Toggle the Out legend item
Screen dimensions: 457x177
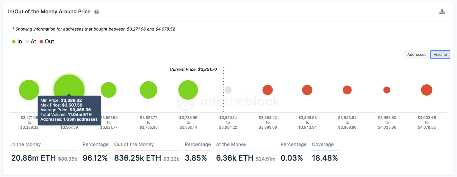click(x=47, y=42)
